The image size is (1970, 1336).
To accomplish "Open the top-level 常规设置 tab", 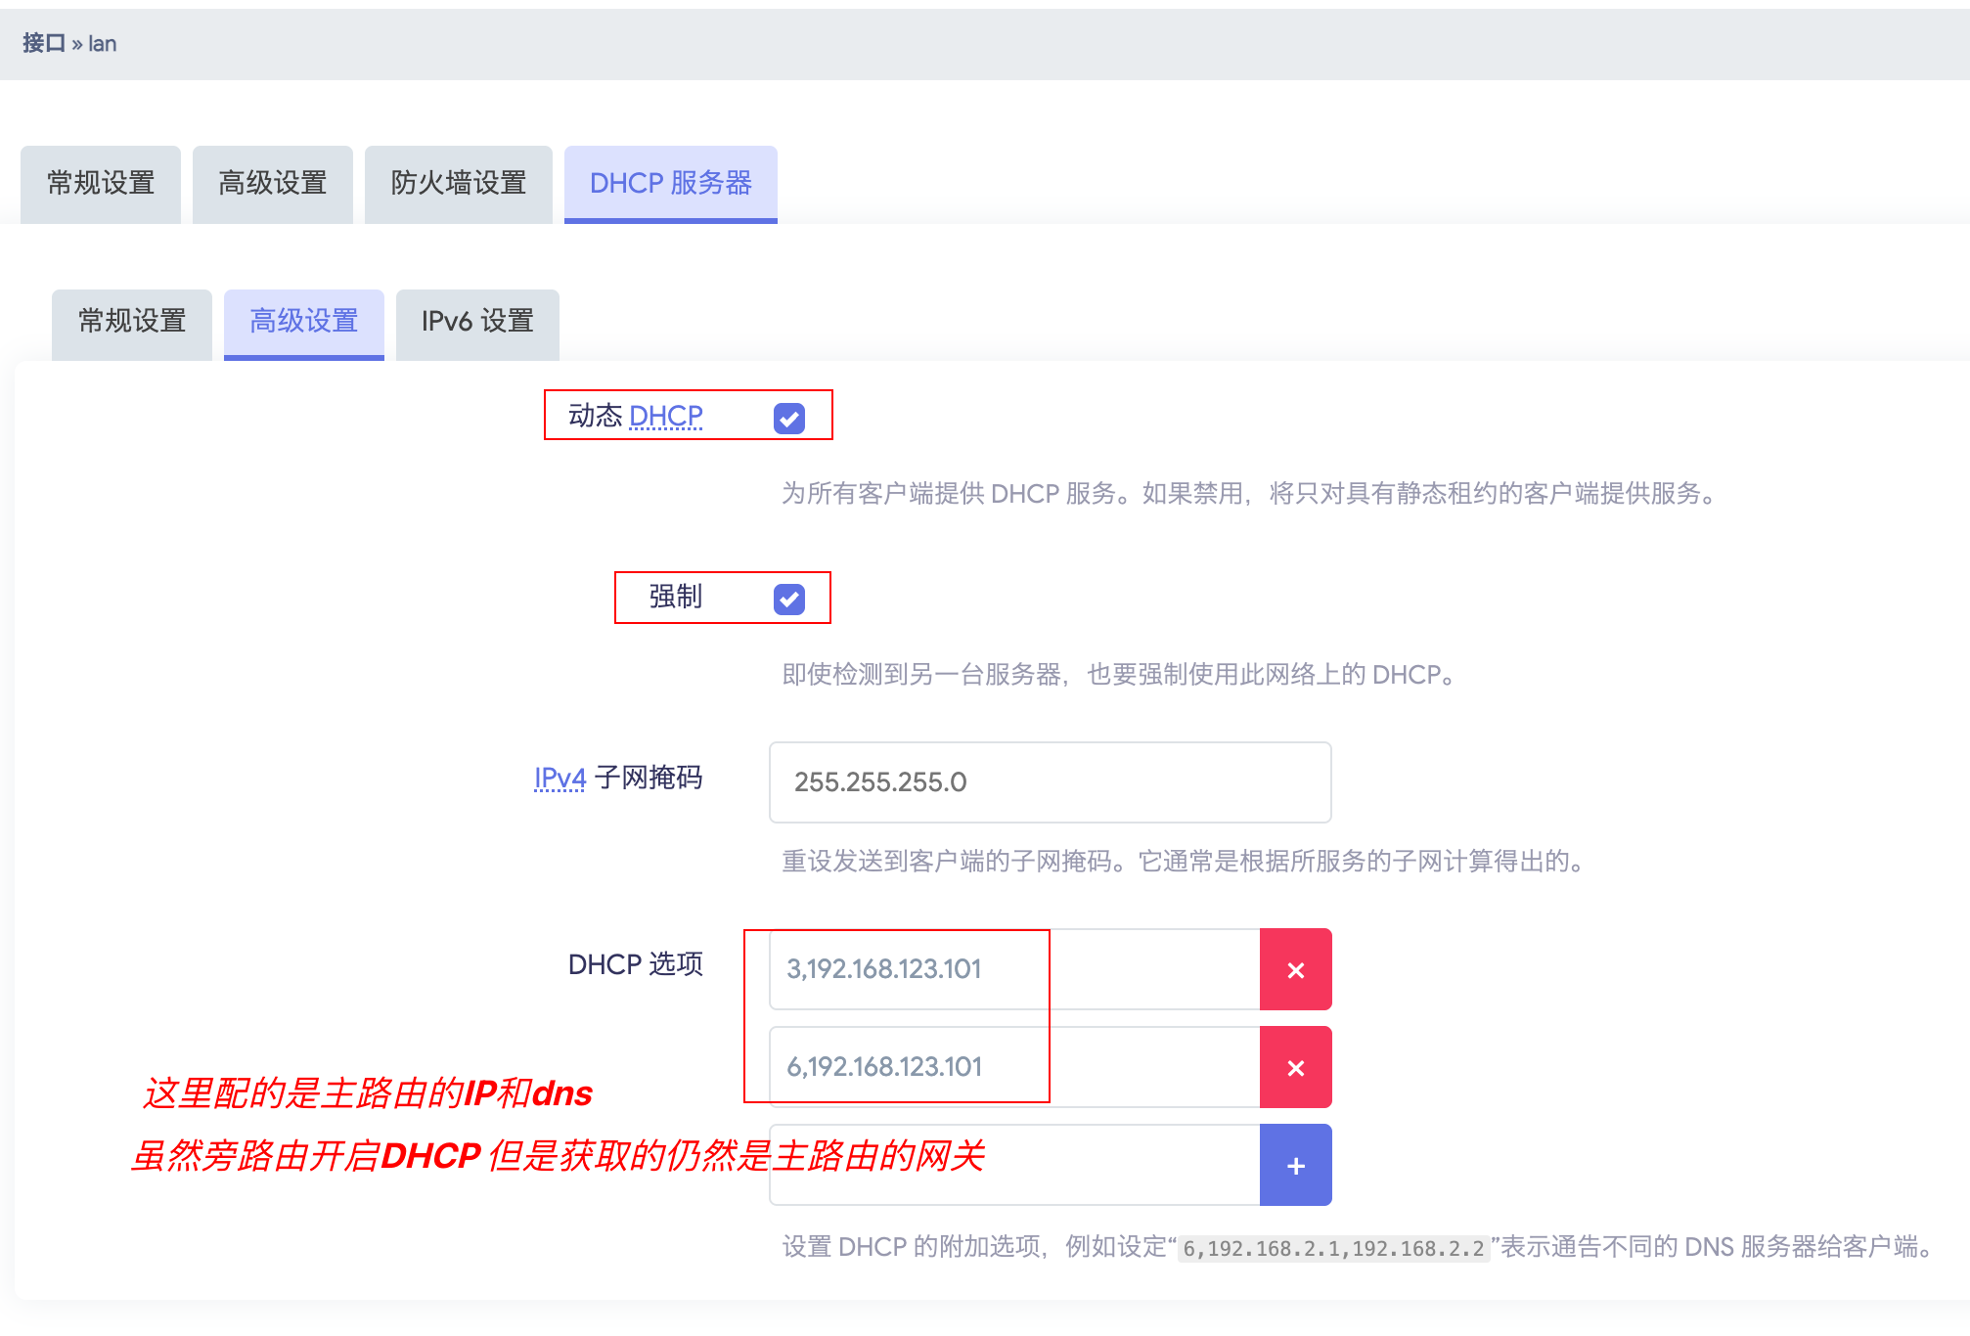I will pos(101,184).
